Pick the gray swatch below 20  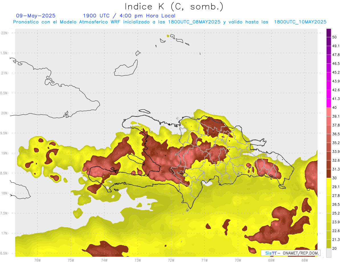click(x=329, y=253)
